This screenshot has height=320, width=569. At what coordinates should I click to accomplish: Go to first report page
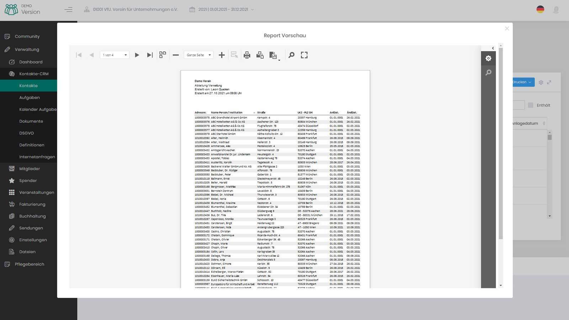(x=79, y=55)
